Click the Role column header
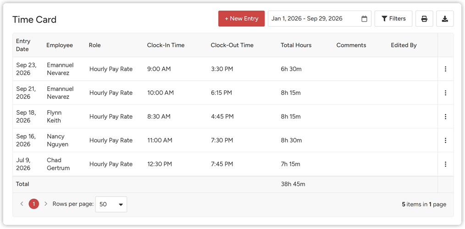 point(94,45)
